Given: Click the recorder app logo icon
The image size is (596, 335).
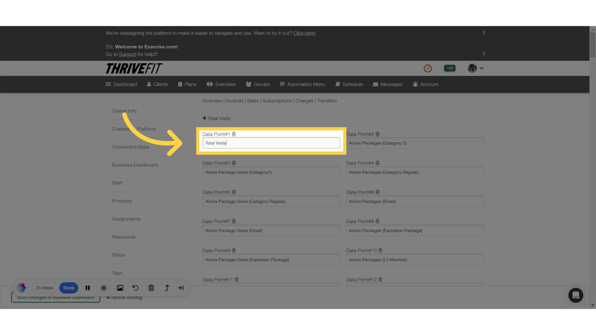Looking at the screenshot, I should (22, 288).
